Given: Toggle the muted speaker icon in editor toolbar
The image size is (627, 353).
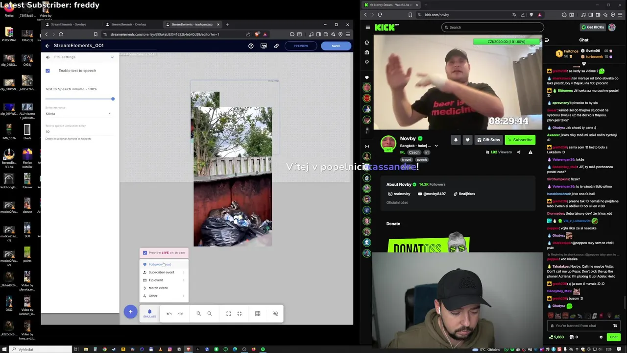Looking at the screenshot, I should click(275, 314).
